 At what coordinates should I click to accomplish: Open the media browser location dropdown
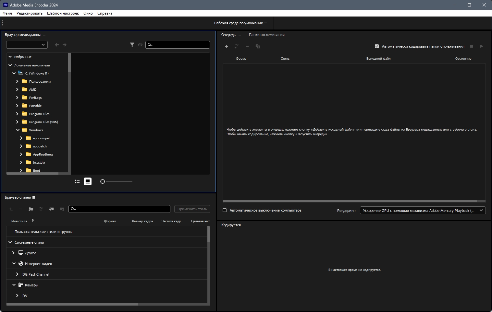tap(27, 45)
